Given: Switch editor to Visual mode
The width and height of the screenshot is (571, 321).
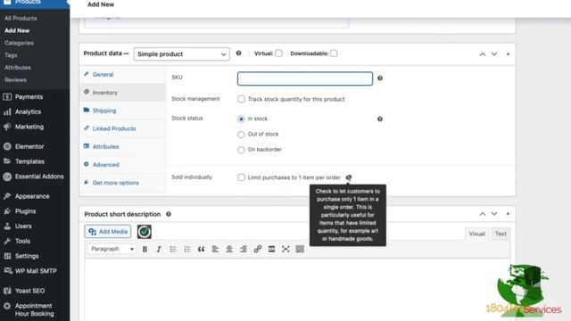Looking at the screenshot, I should (x=476, y=234).
